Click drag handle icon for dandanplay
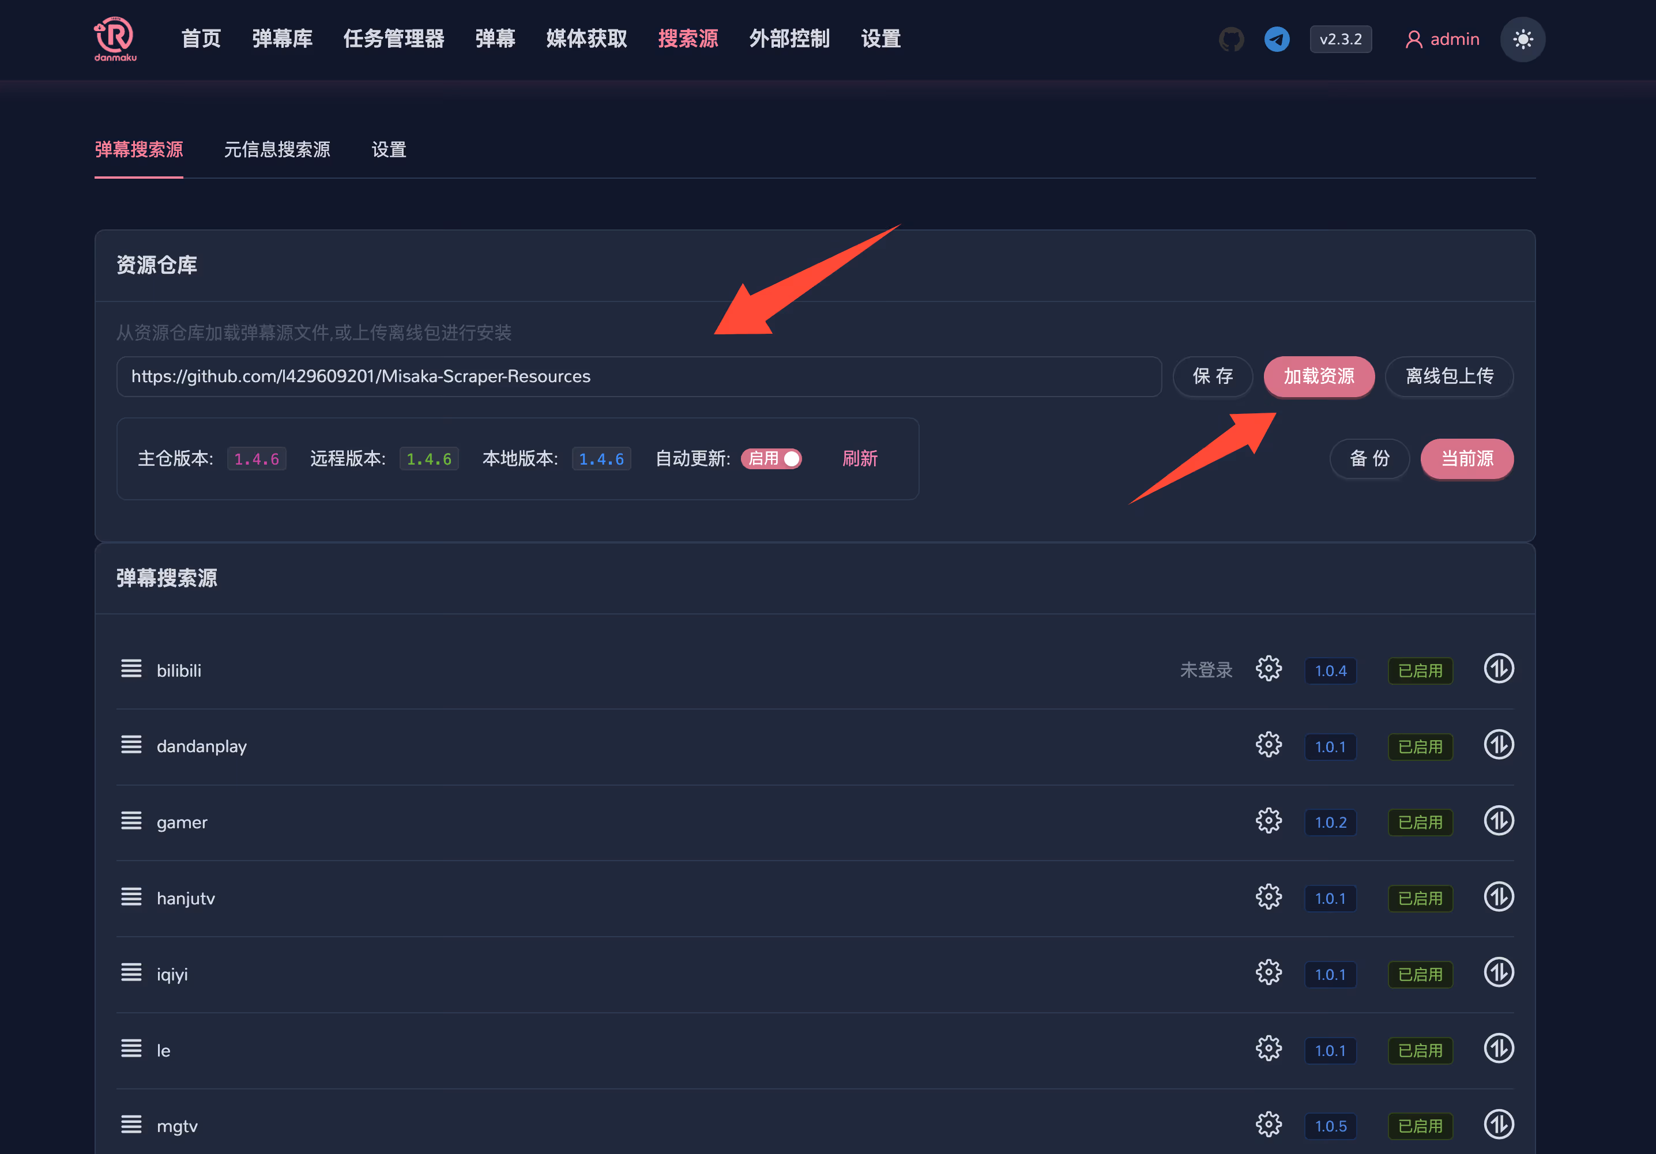 [131, 744]
